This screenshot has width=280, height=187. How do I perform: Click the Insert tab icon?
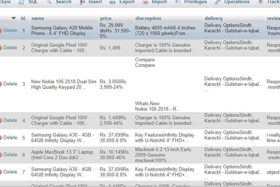click(x=82, y=2)
